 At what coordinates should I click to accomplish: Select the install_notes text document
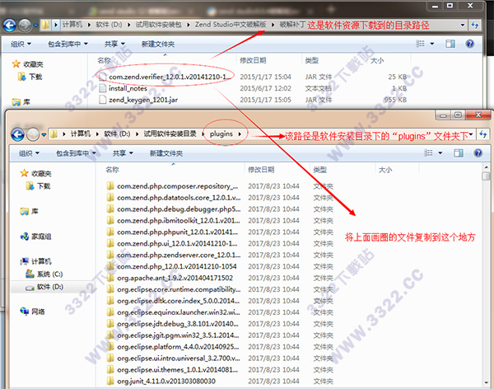pos(123,88)
